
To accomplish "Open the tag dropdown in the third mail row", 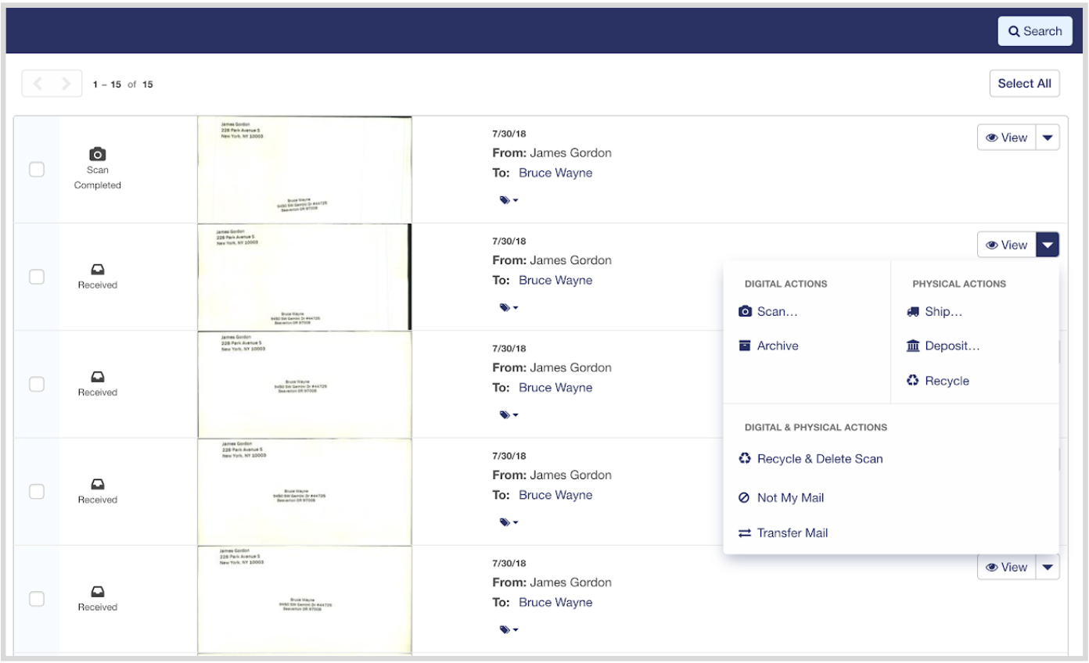I will click(509, 415).
